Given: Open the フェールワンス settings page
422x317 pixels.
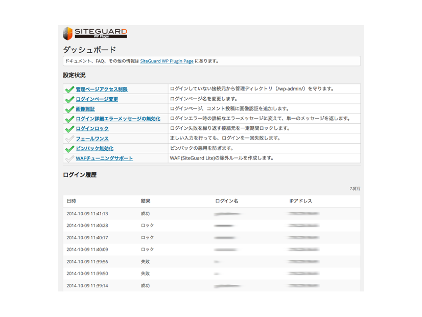Looking at the screenshot, I should click(x=91, y=139).
